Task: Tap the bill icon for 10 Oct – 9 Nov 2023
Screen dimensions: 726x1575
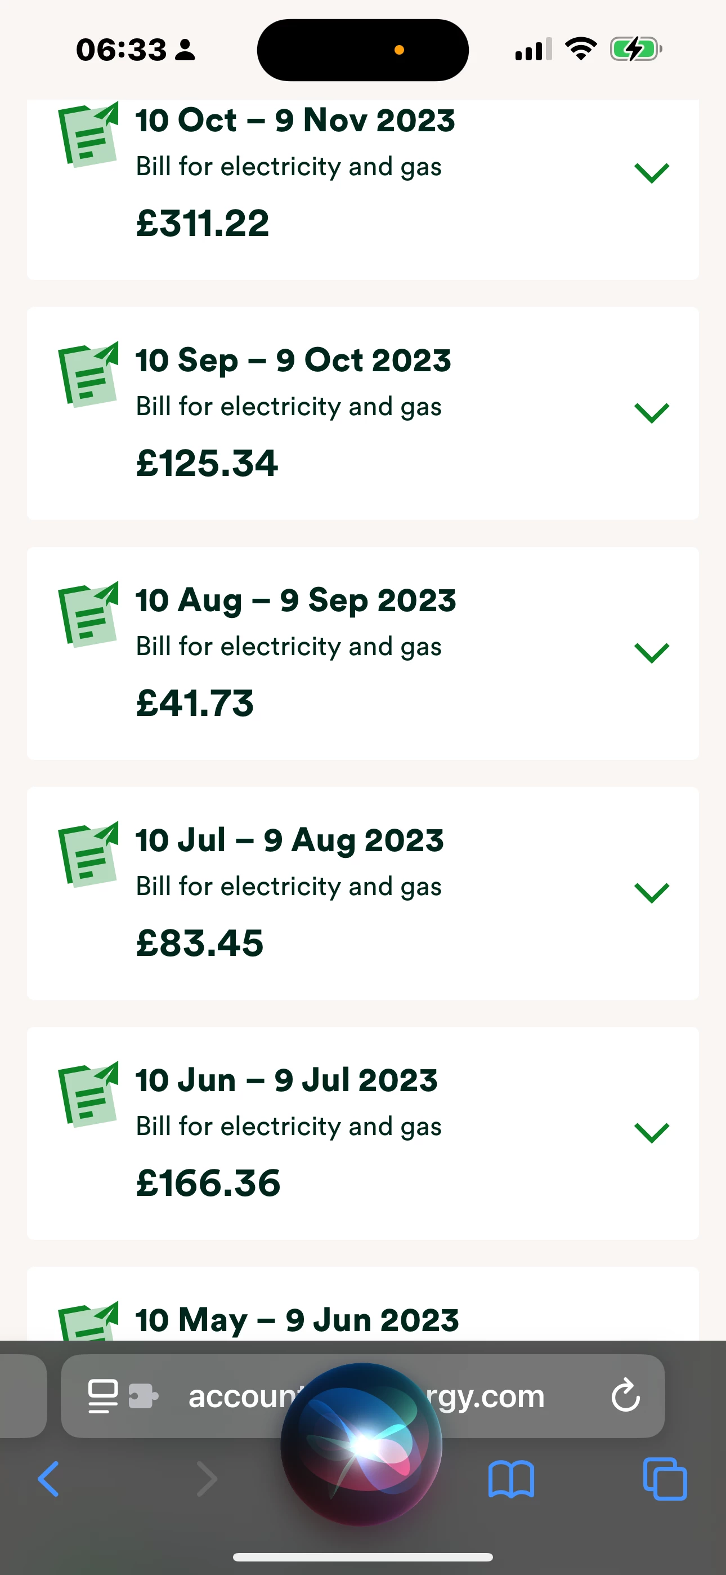Action: 88,135
